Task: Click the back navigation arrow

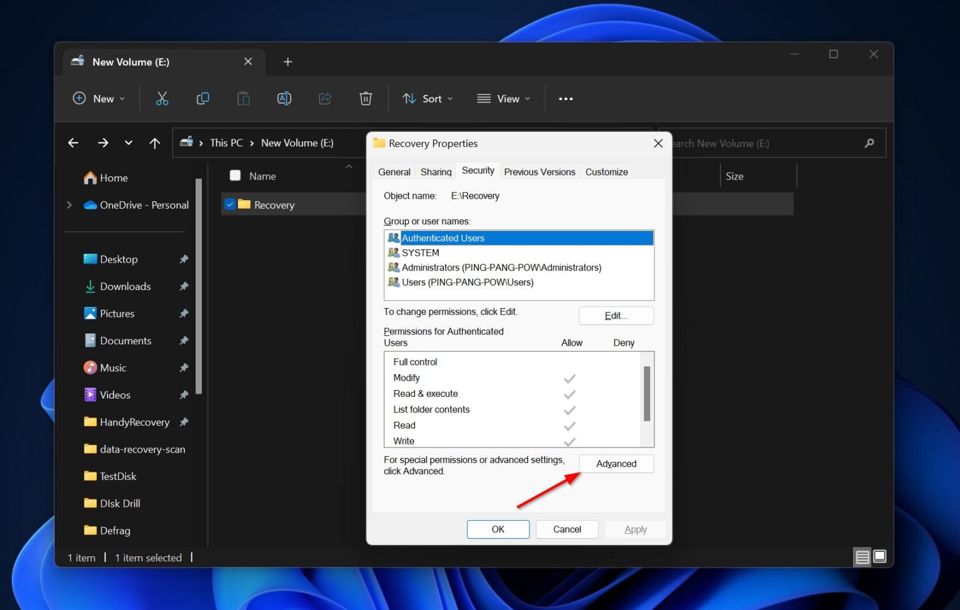Action: (72, 142)
